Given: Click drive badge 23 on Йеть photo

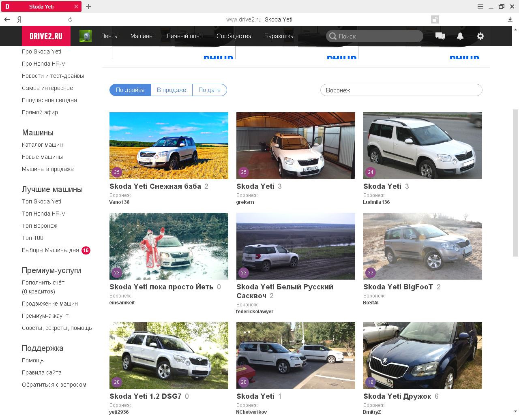Looking at the screenshot, I should [x=117, y=273].
